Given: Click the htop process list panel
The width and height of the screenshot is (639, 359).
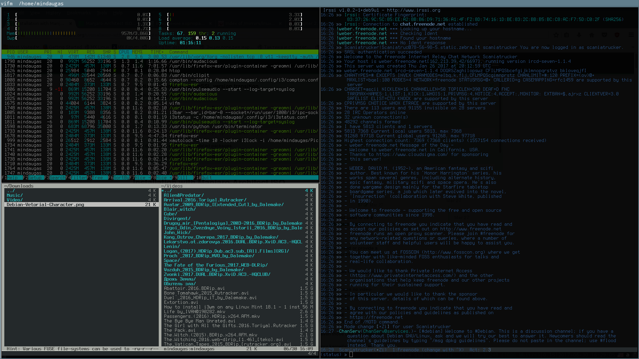Looking at the screenshot, I should (x=160, y=114).
